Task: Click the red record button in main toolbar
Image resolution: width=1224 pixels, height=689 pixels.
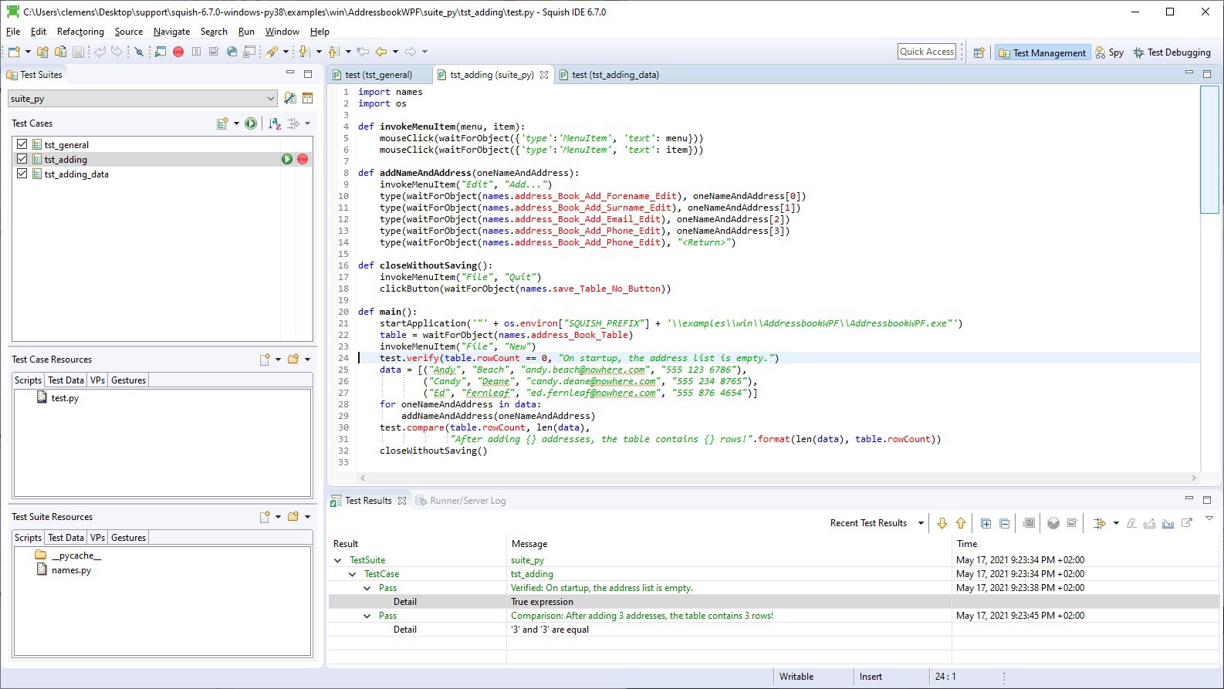Action: tap(178, 52)
